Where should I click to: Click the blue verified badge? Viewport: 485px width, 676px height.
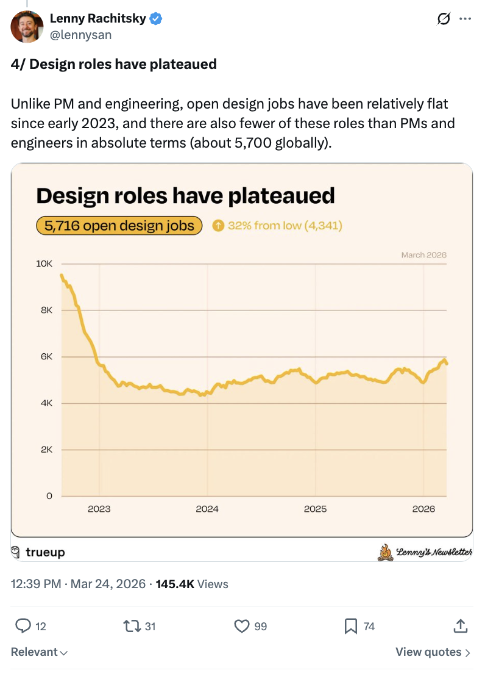[156, 19]
